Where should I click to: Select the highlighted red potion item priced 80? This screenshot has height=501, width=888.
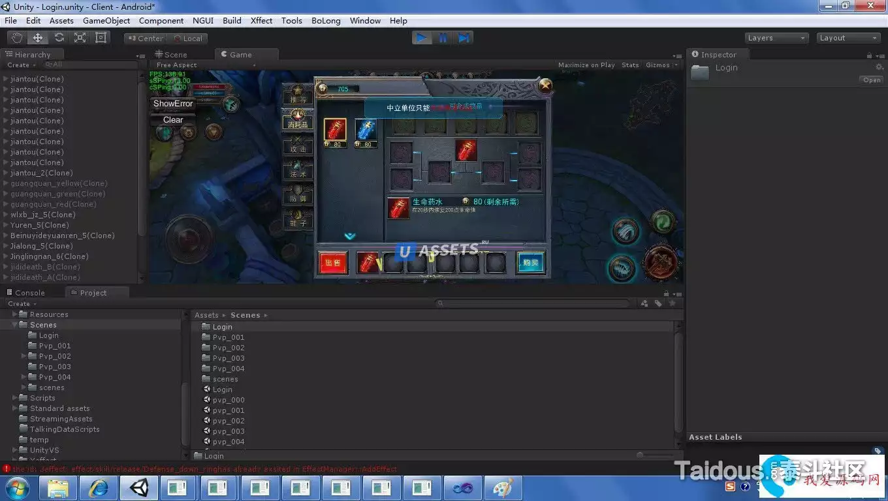pyautogui.click(x=336, y=130)
